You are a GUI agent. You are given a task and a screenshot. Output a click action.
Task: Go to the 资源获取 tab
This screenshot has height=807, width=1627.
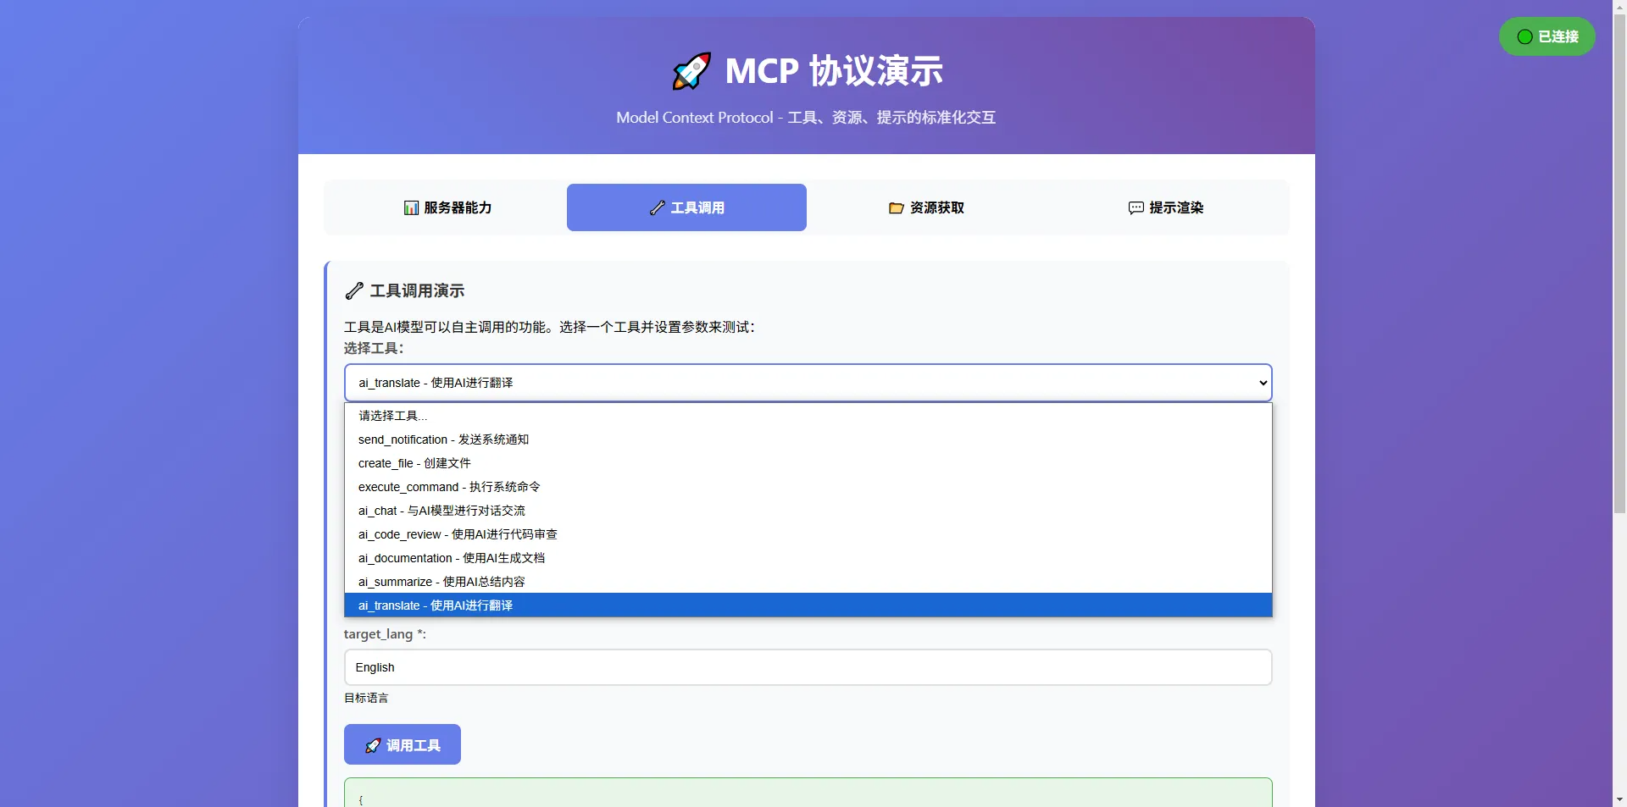click(x=926, y=207)
